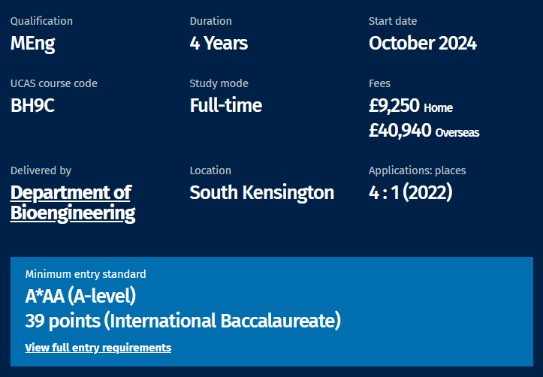
Task: Open the Department of Bioengineering link
Action: coord(73,203)
